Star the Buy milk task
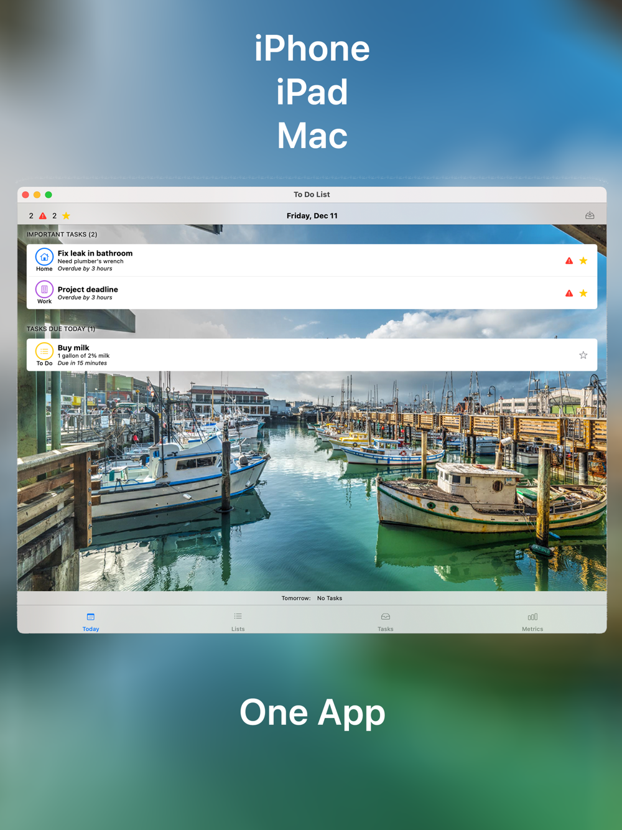Screen dimensions: 622x830 (583, 355)
